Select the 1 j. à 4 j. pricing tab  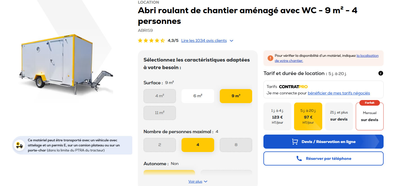click(277, 116)
